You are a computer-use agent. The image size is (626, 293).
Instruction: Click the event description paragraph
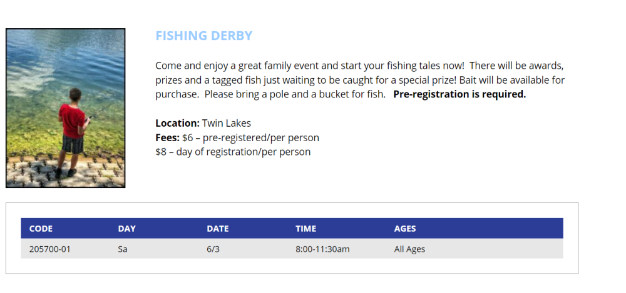[x=360, y=80]
